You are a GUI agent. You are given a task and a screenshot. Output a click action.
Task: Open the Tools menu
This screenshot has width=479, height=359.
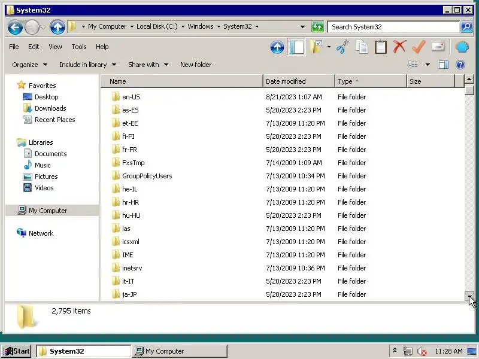pos(79,47)
